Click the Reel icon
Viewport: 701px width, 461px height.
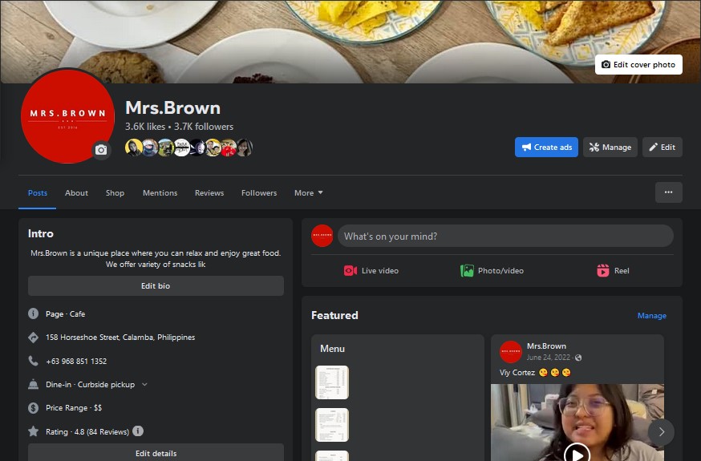click(602, 271)
